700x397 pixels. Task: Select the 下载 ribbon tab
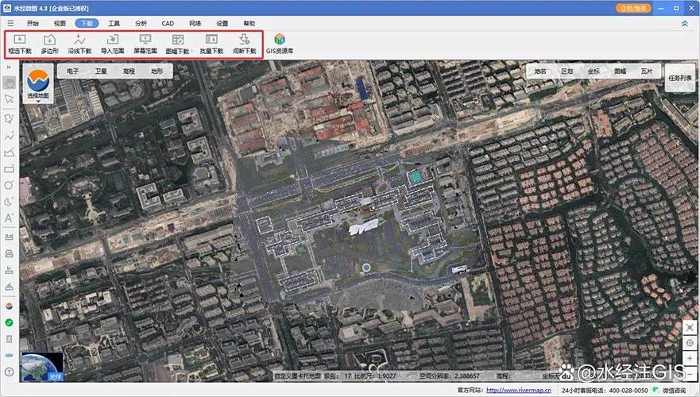pos(87,23)
